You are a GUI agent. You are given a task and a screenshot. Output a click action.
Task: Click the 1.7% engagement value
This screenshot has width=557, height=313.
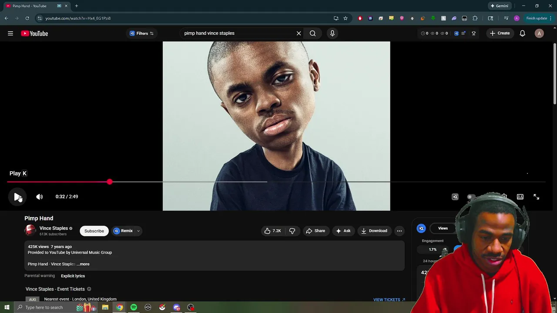(x=433, y=250)
